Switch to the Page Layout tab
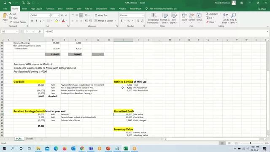 coord(36,8)
